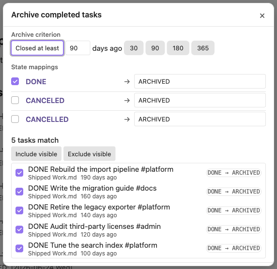The height and width of the screenshot is (269, 277).
Task: Set the threshold with the 30 preset
Action: (x=134, y=48)
